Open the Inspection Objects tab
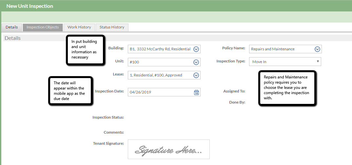The height and width of the screenshot is (165, 352). click(x=43, y=27)
